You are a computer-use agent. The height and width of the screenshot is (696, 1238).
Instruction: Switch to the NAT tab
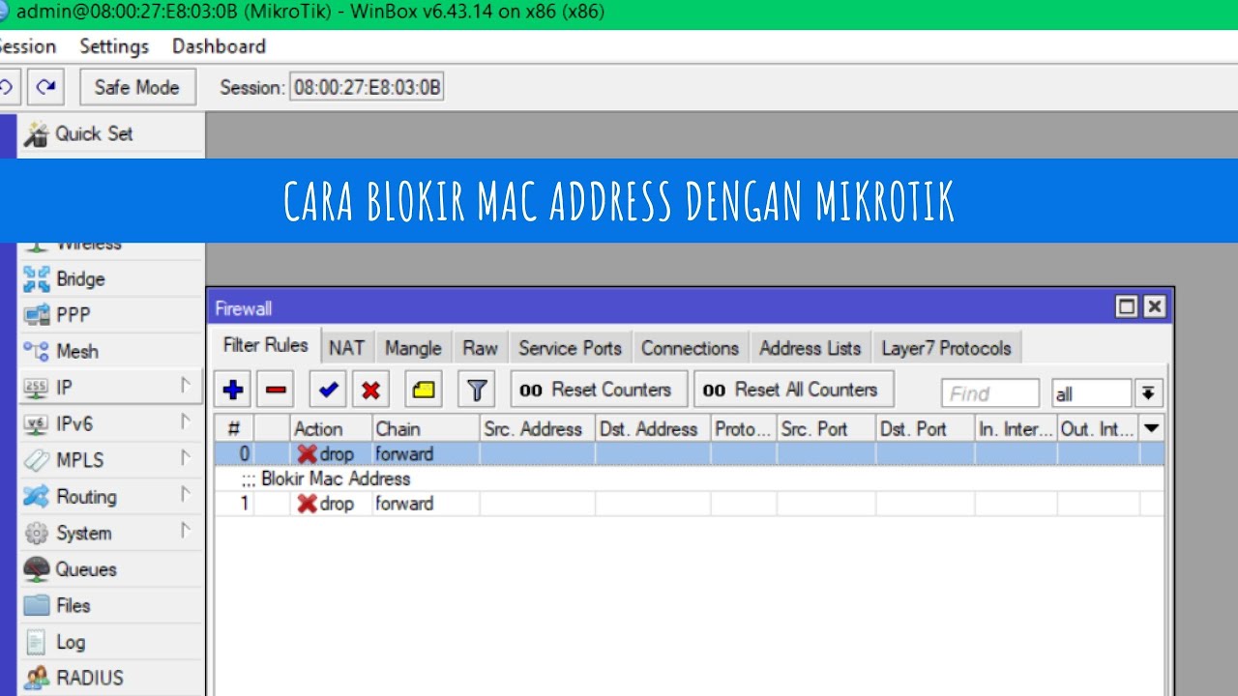pyautogui.click(x=346, y=348)
